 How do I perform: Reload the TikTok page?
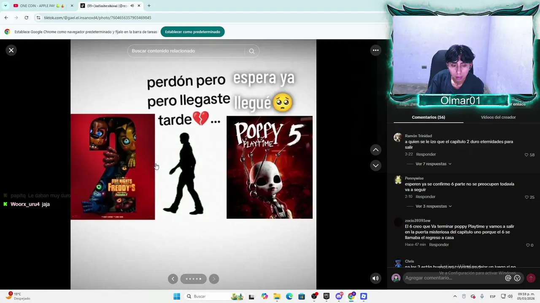pos(26,18)
